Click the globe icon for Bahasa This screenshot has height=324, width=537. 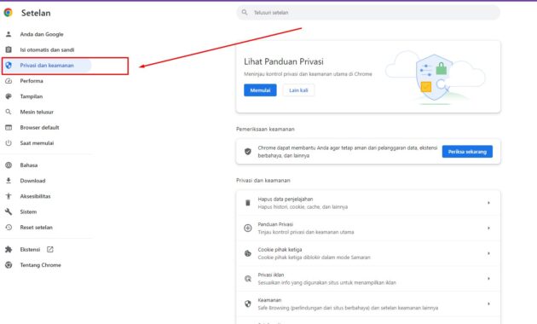pos(9,165)
